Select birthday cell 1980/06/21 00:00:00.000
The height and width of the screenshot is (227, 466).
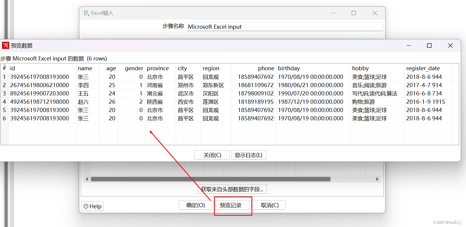(x=313, y=85)
